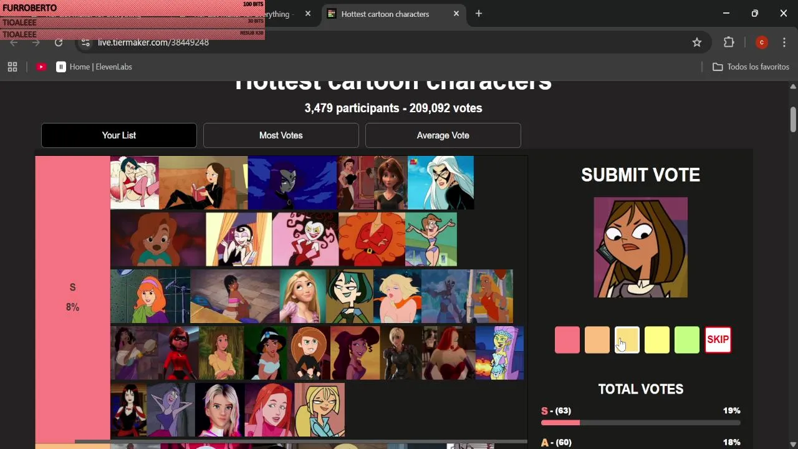Select the Gwen green-haired goth thumbnail
798x449 pixels.
point(350,296)
